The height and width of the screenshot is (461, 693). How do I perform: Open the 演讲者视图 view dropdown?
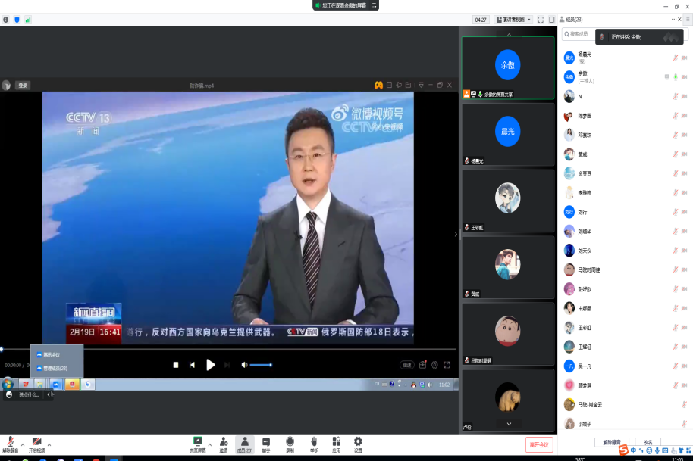point(514,20)
